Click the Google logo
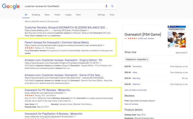This screenshot has width=193, height=119. (11, 6)
